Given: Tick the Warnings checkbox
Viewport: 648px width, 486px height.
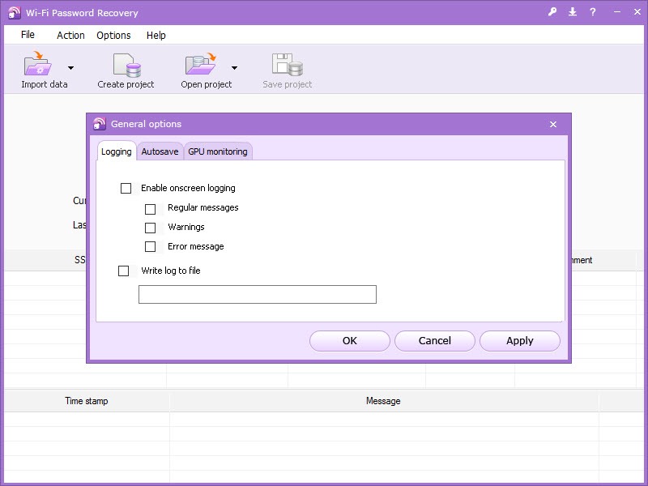Looking at the screenshot, I should pyautogui.click(x=151, y=228).
